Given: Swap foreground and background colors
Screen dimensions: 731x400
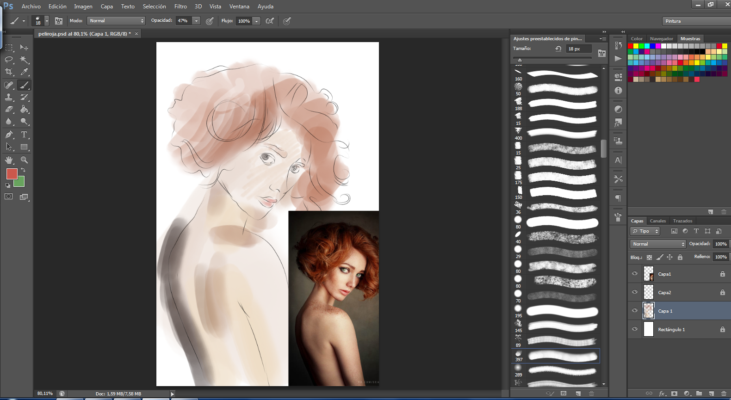Looking at the screenshot, I should click(23, 170).
